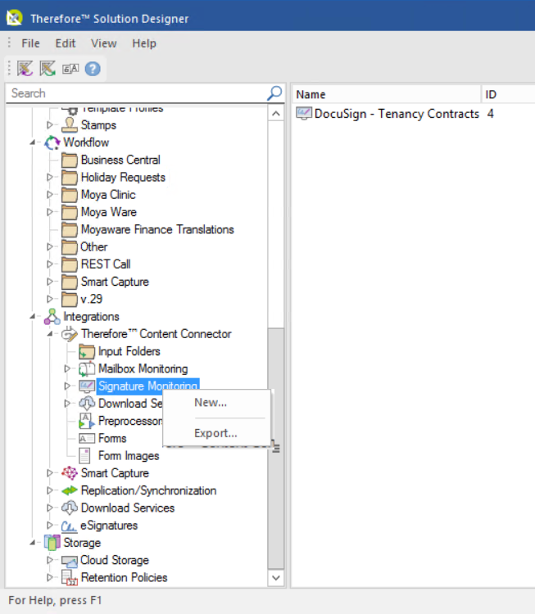Click the search magnifier icon

[274, 93]
